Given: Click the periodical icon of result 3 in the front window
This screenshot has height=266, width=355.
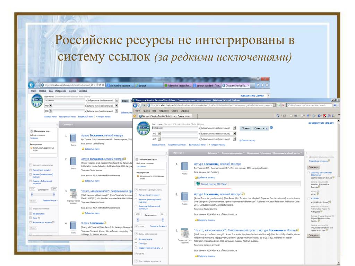Looking at the screenshot, I should [185, 233].
